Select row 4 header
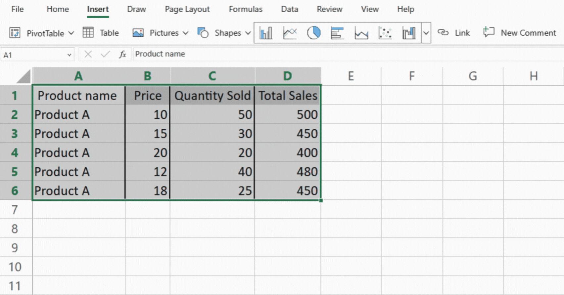 click(x=15, y=152)
